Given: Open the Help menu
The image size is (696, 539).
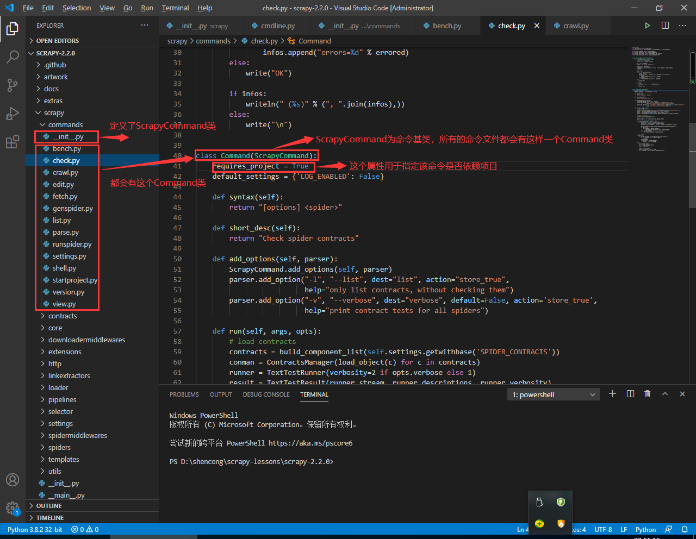Looking at the screenshot, I should pyautogui.click(x=205, y=8).
